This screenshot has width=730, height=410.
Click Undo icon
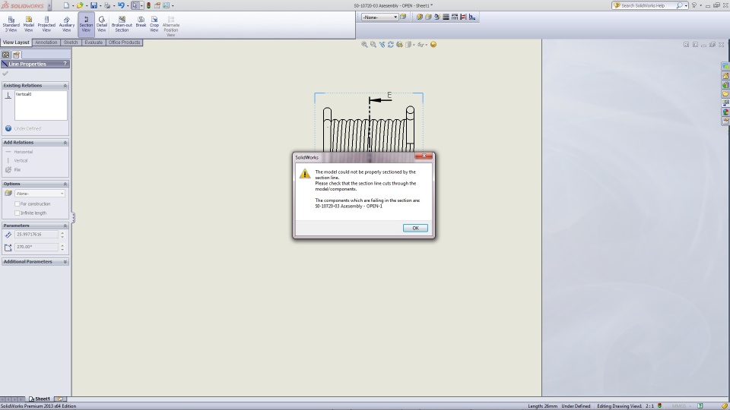121,5
